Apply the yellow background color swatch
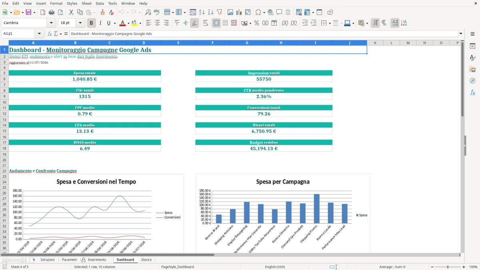This screenshot has height=270, width=480. (x=134, y=23)
